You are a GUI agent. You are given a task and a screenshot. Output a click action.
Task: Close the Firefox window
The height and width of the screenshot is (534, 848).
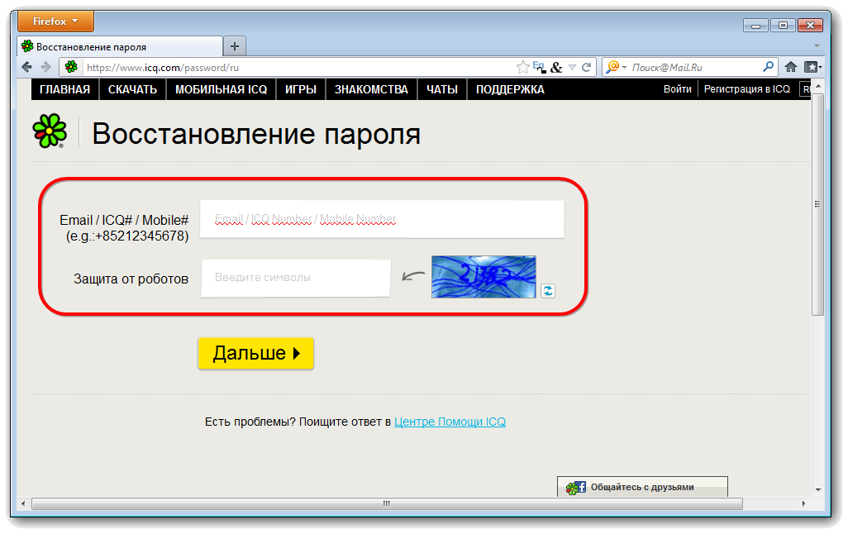[810, 26]
